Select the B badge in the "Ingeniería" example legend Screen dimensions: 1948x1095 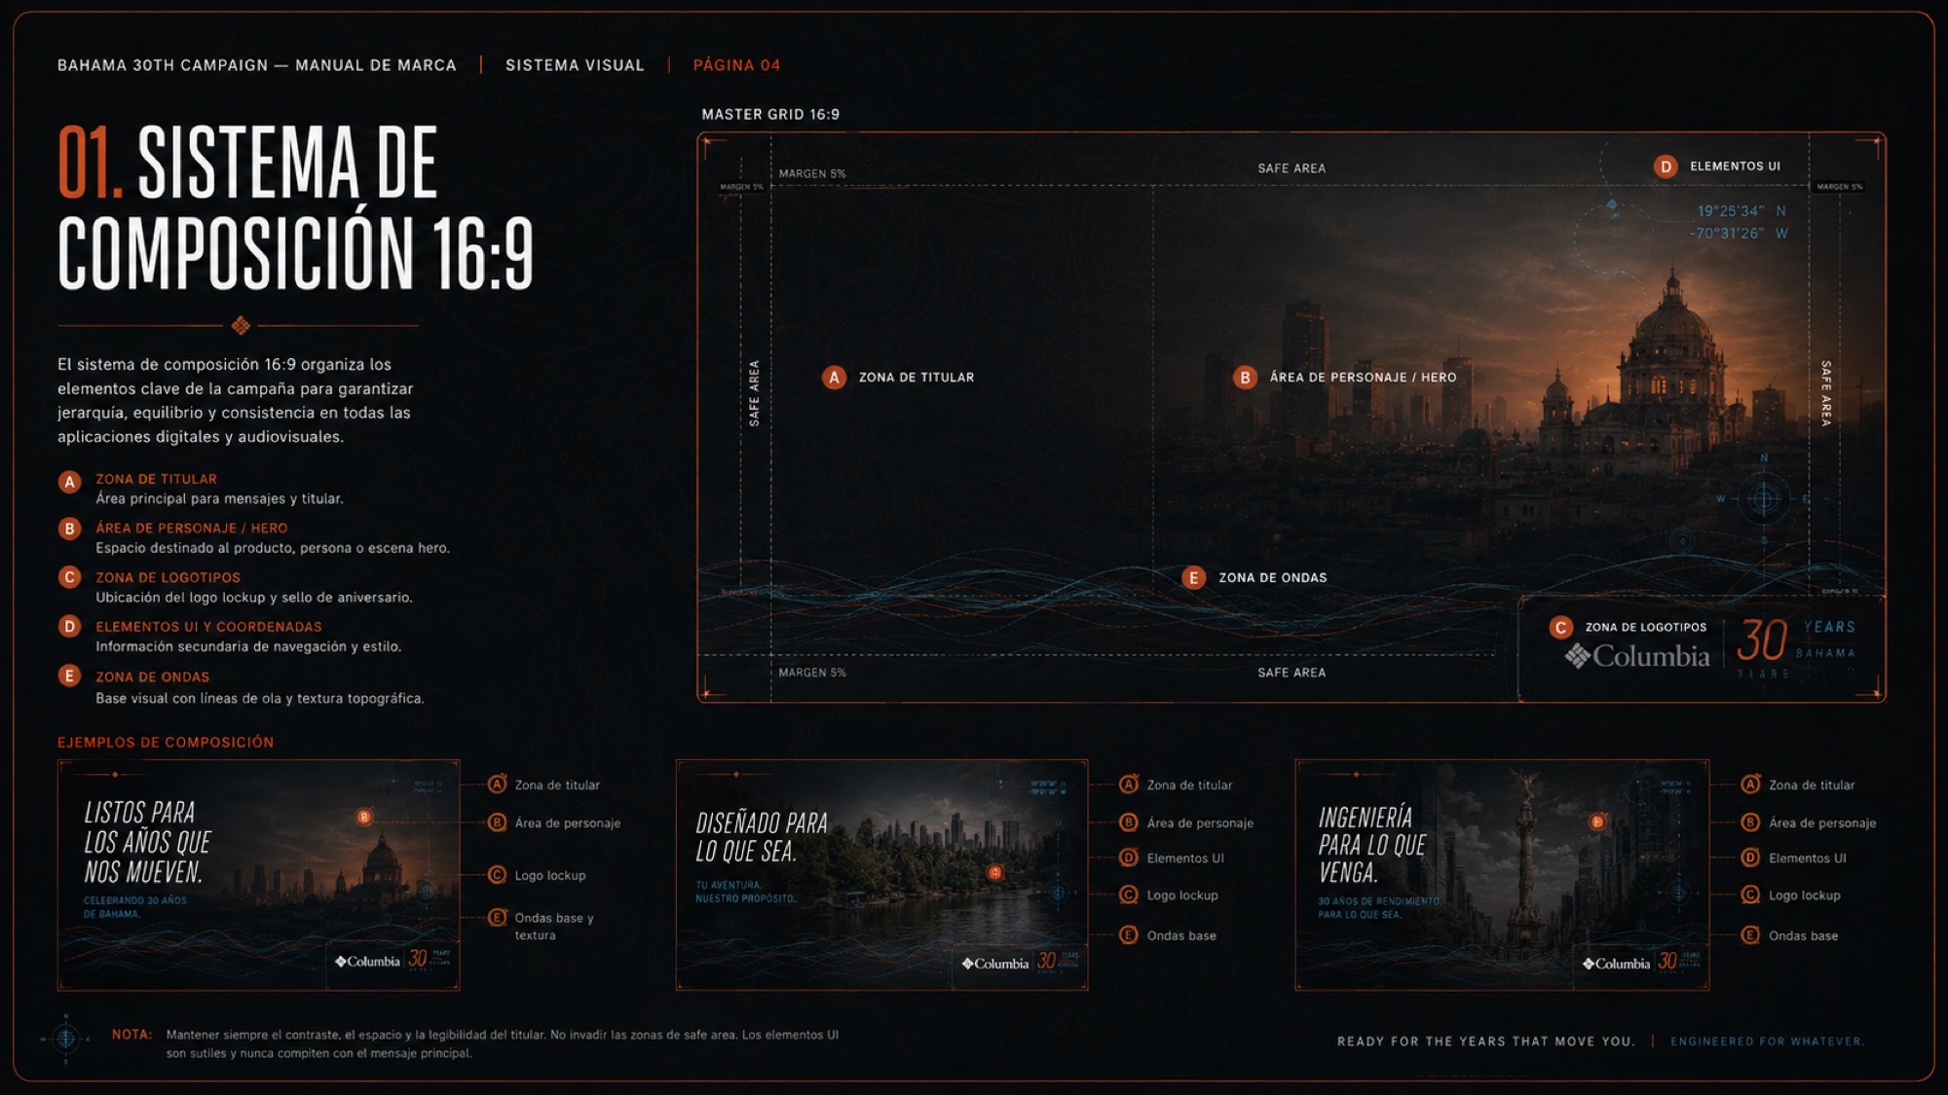tap(1750, 822)
